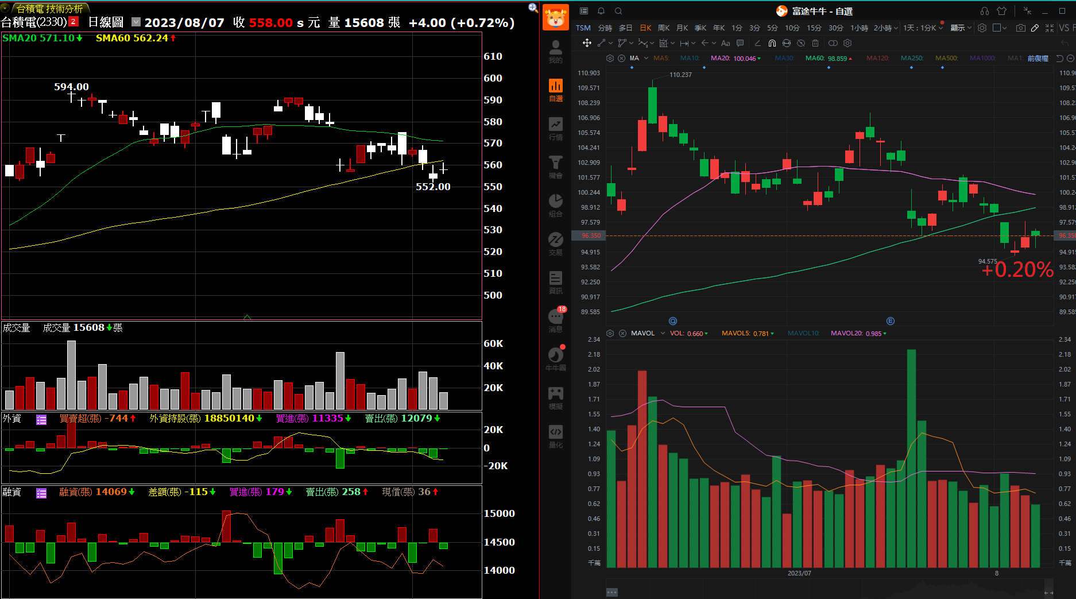The height and width of the screenshot is (599, 1076).
Task: Click the search magnifier in Futu title bar
Action: click(618, 11)
